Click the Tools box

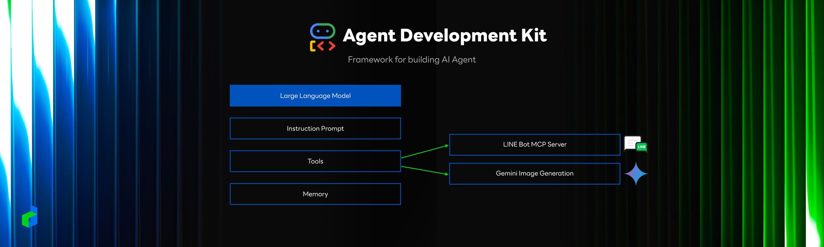315,161
